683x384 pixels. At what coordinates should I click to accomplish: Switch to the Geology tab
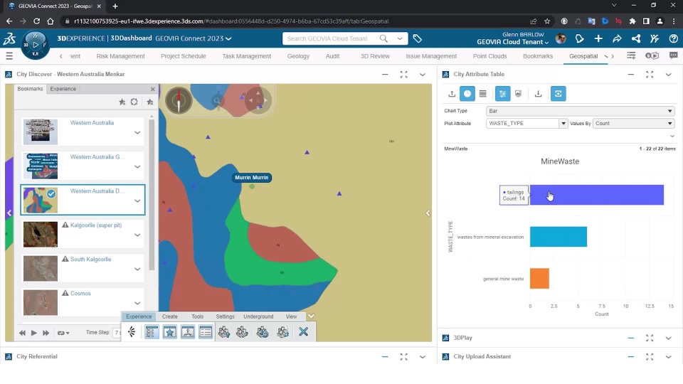[x=298, y=56]
